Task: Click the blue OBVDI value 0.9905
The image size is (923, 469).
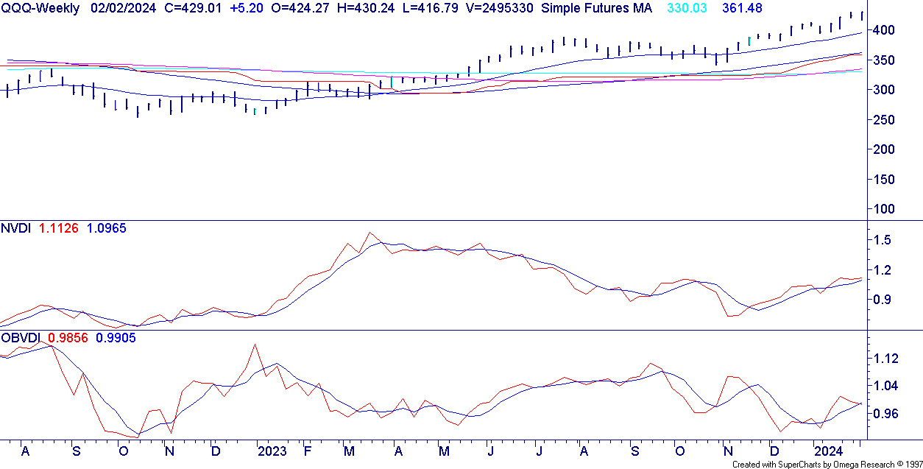Action: click(116, 337)
